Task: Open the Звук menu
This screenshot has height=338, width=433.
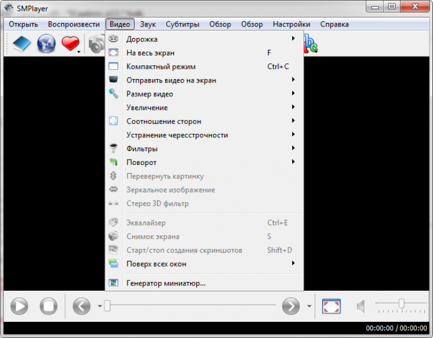Action: point(148,24)
